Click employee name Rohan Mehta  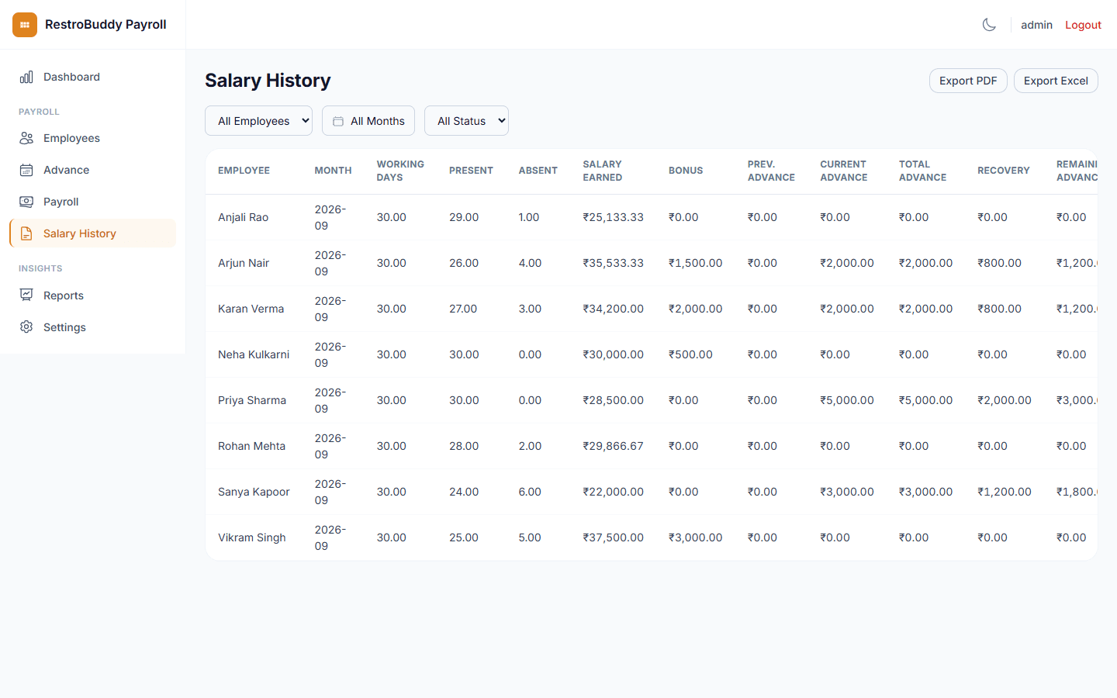pos(251,446)
